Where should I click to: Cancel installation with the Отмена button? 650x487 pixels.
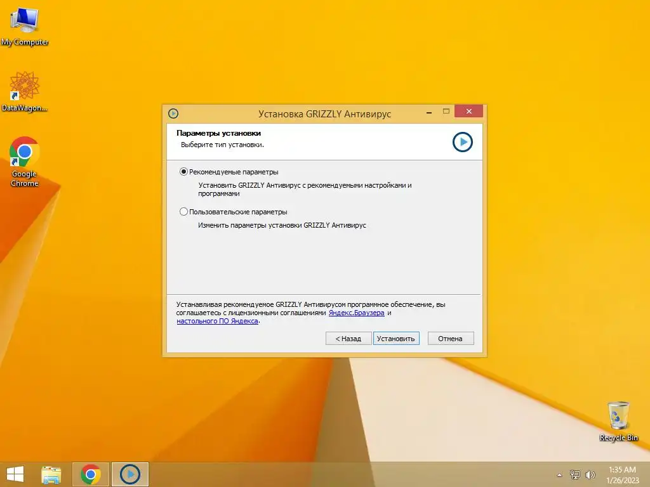coord(450,339)
